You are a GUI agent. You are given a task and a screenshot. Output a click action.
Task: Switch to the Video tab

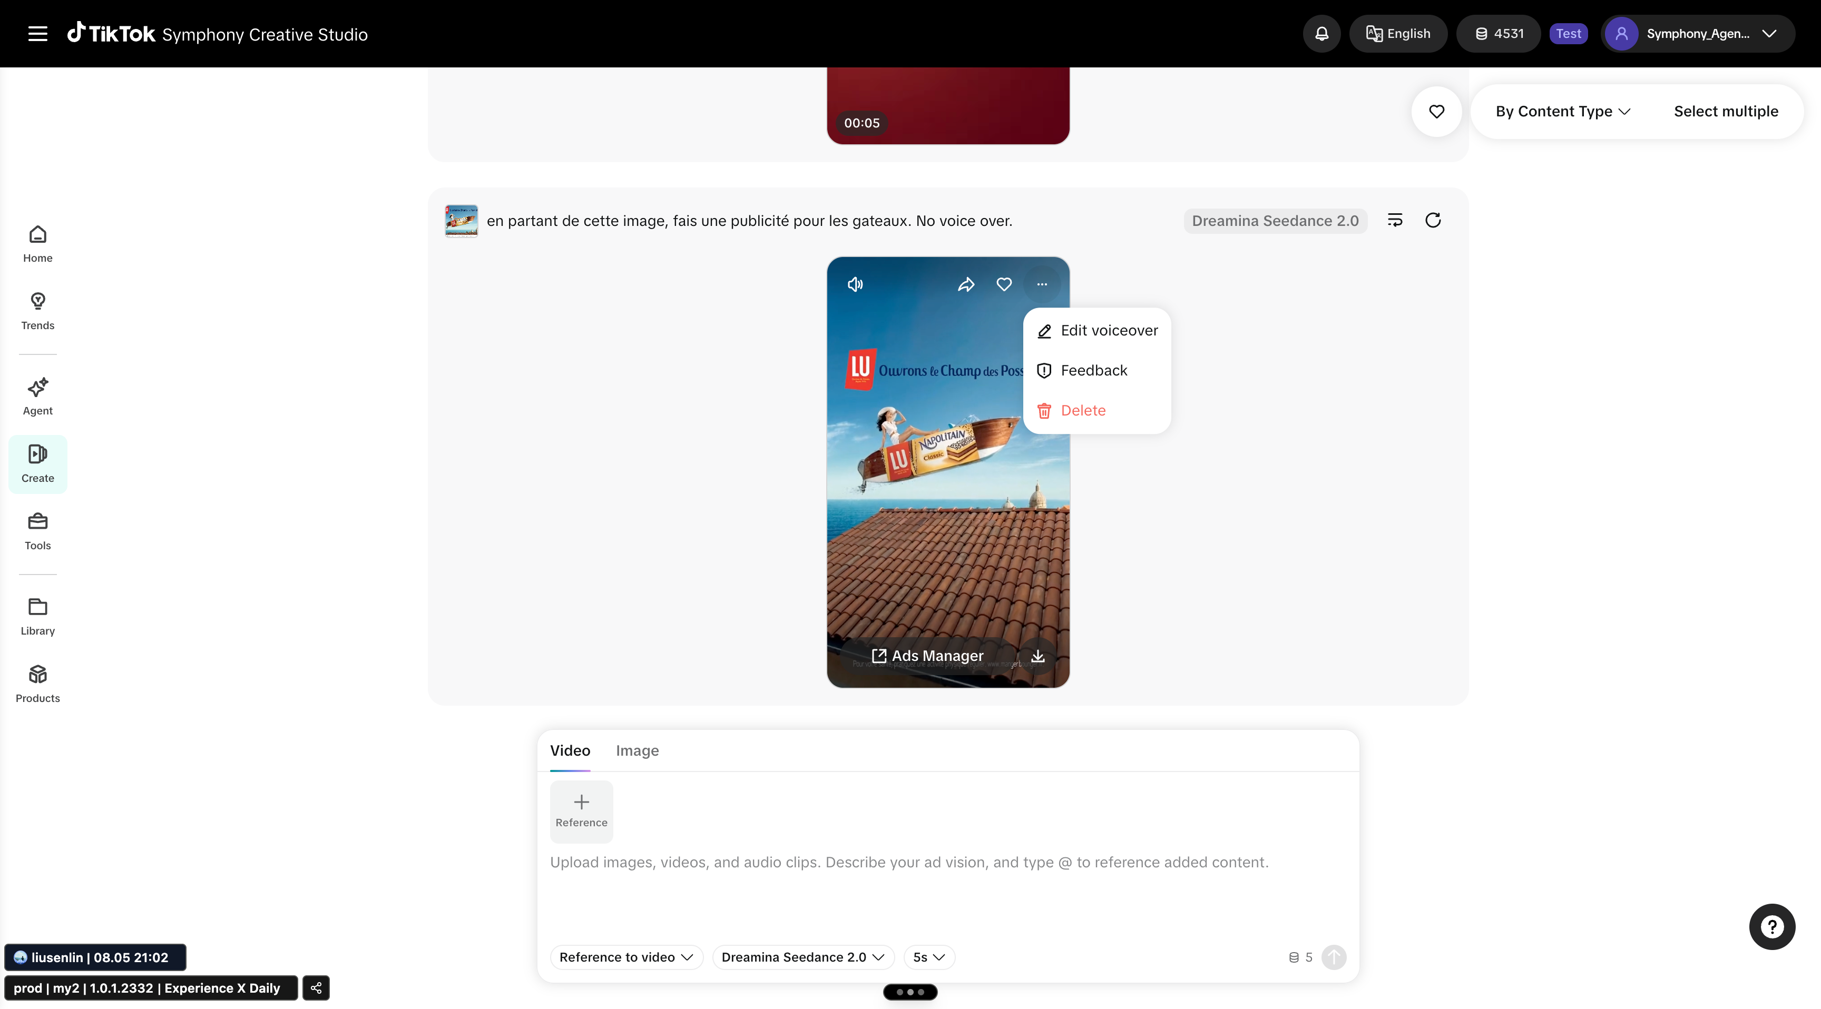click(x=570, y=750)
